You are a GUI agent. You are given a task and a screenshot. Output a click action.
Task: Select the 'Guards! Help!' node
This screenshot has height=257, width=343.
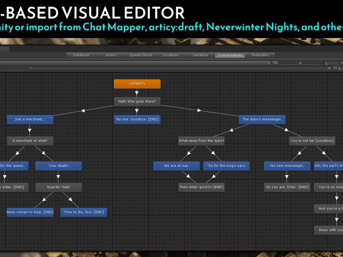point(59,188)
